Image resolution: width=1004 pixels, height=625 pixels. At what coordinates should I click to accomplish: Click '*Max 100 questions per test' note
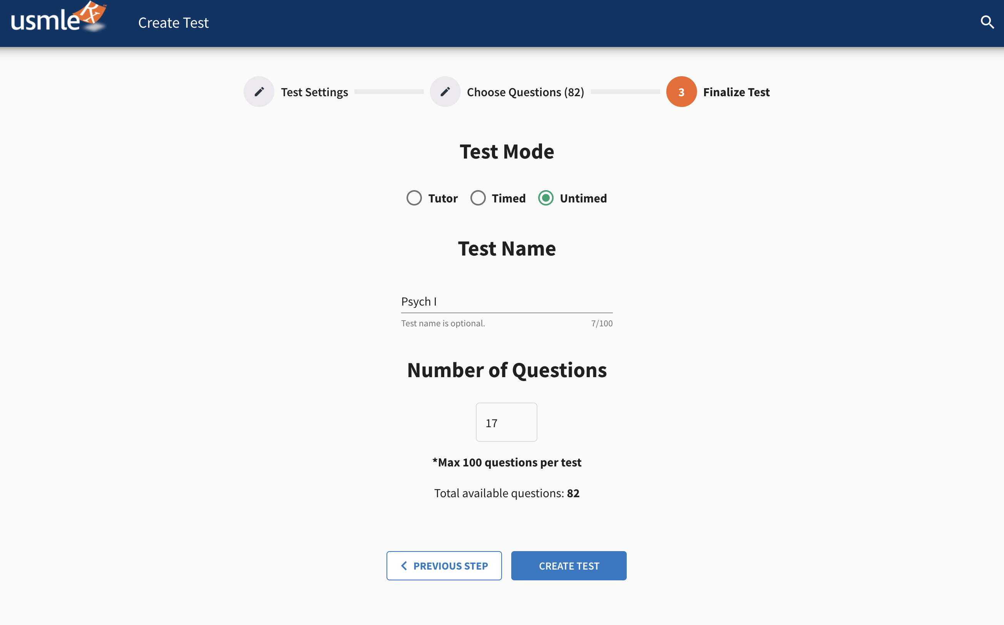507,462
